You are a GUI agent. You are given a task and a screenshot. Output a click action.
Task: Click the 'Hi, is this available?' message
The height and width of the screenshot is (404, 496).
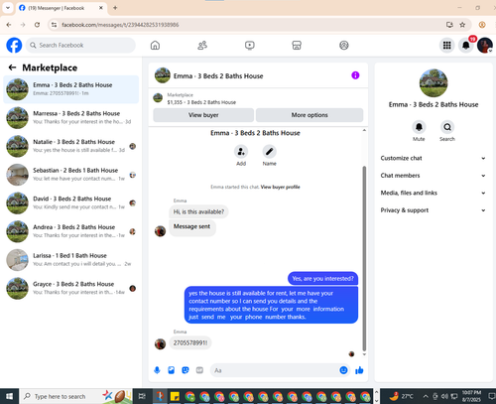[x=198, y=211]
